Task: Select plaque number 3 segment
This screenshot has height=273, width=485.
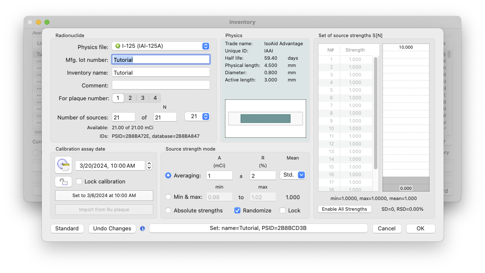Action: (x=143, y=98)
